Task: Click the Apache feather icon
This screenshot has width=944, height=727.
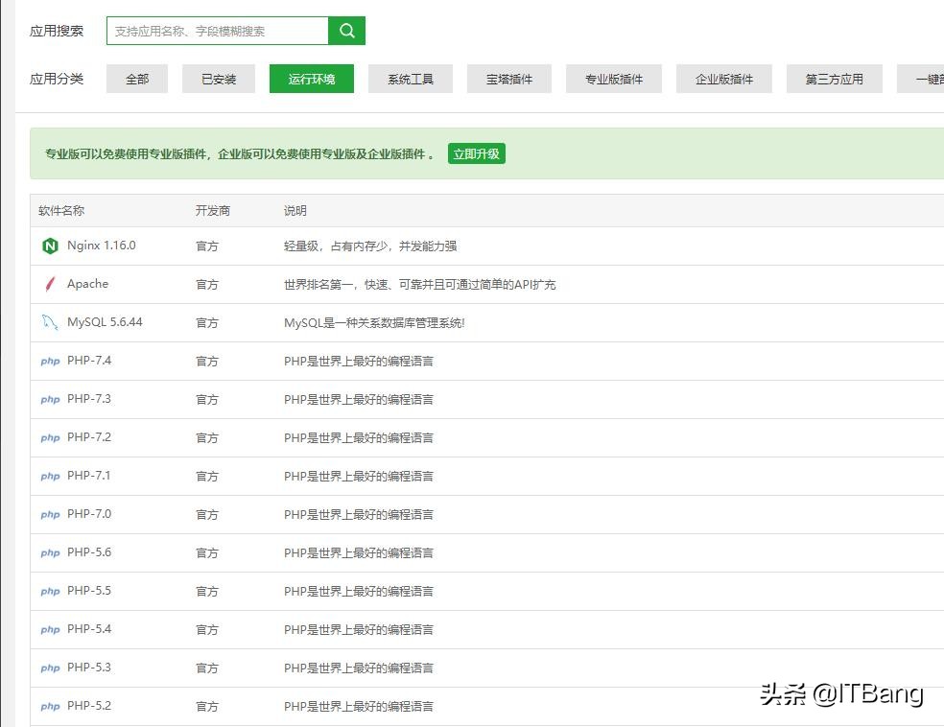Action: tap(50, 284)
